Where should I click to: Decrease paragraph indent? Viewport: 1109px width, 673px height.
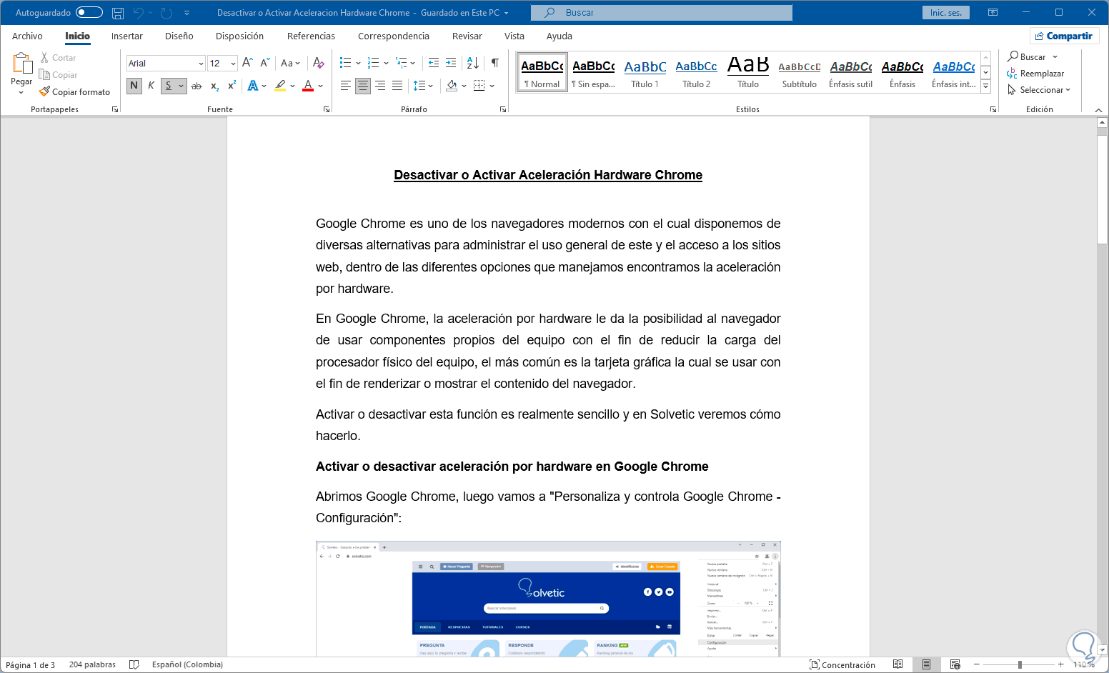[x=434, y=63]
